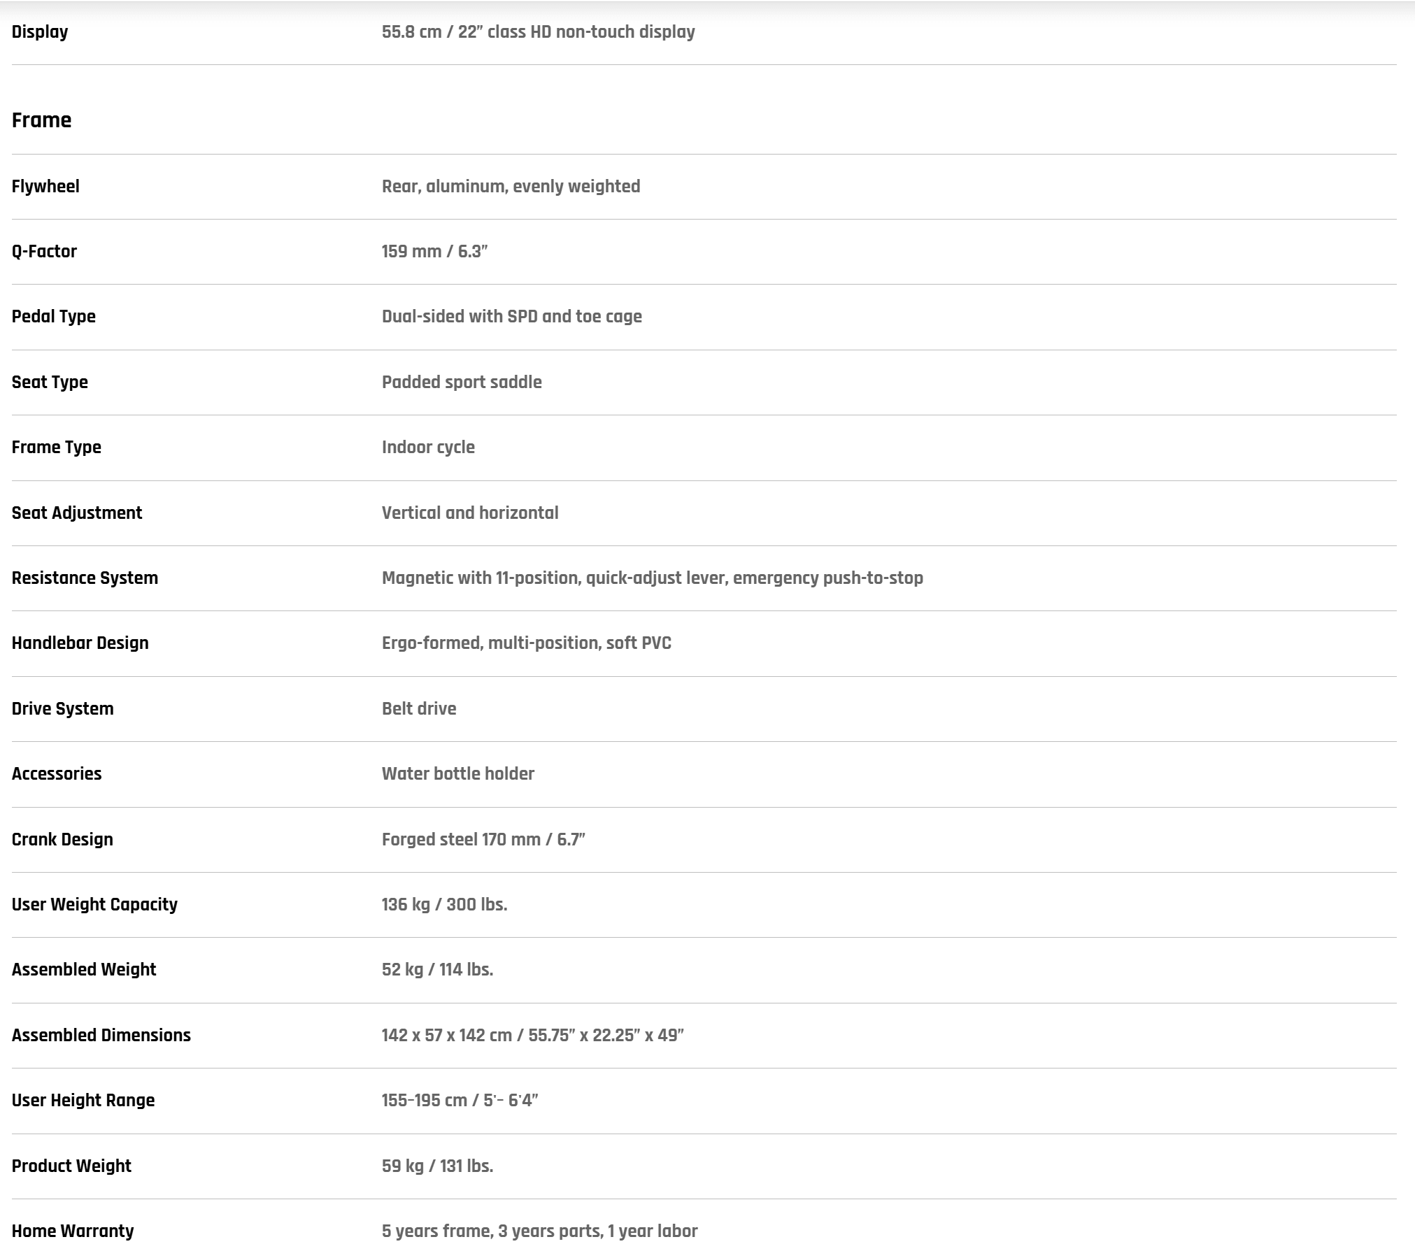Image resolution: width=1415 pixels, height=1258 pixels.
Task: Select the Water bottle holder accessory text
Action: pos(458,774)
